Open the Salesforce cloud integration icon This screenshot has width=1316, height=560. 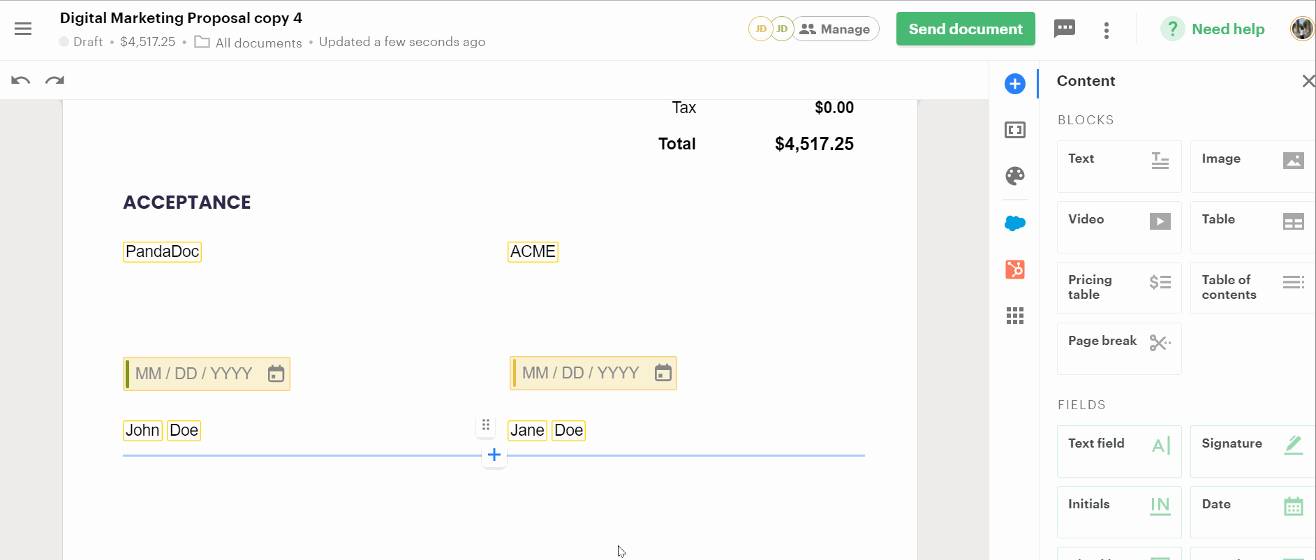tap(1015, 223)
